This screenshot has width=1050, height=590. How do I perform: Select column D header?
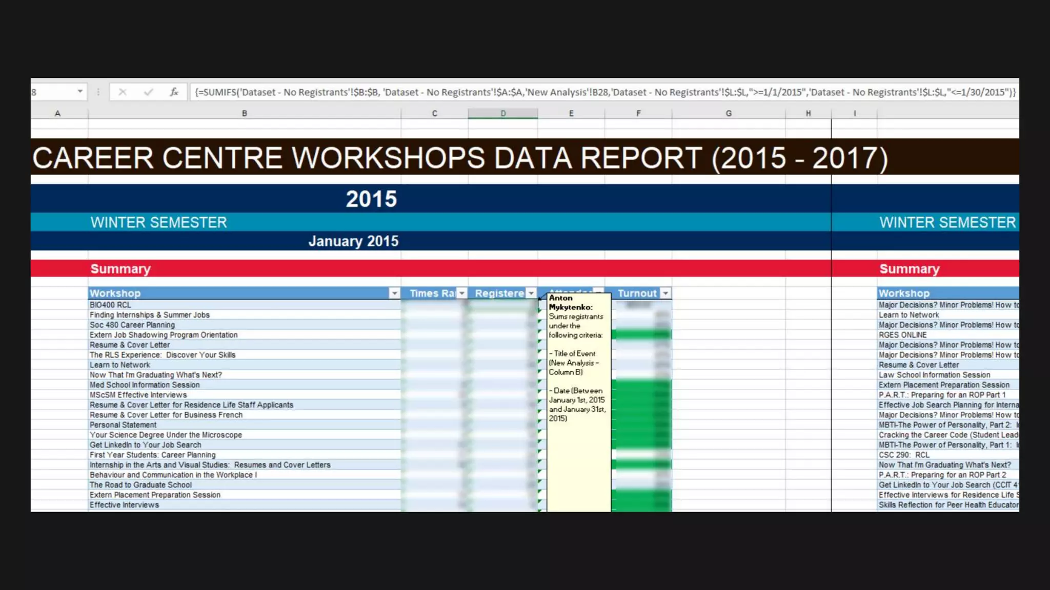(502, 113)
